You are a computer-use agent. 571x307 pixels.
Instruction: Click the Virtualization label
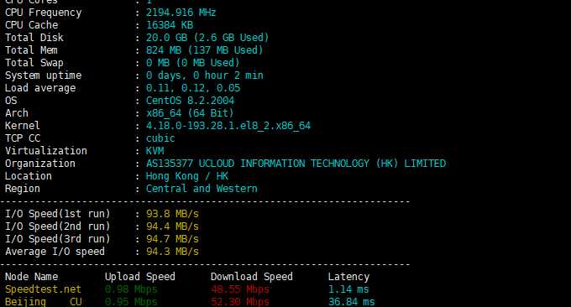click(x=46, y=151)
